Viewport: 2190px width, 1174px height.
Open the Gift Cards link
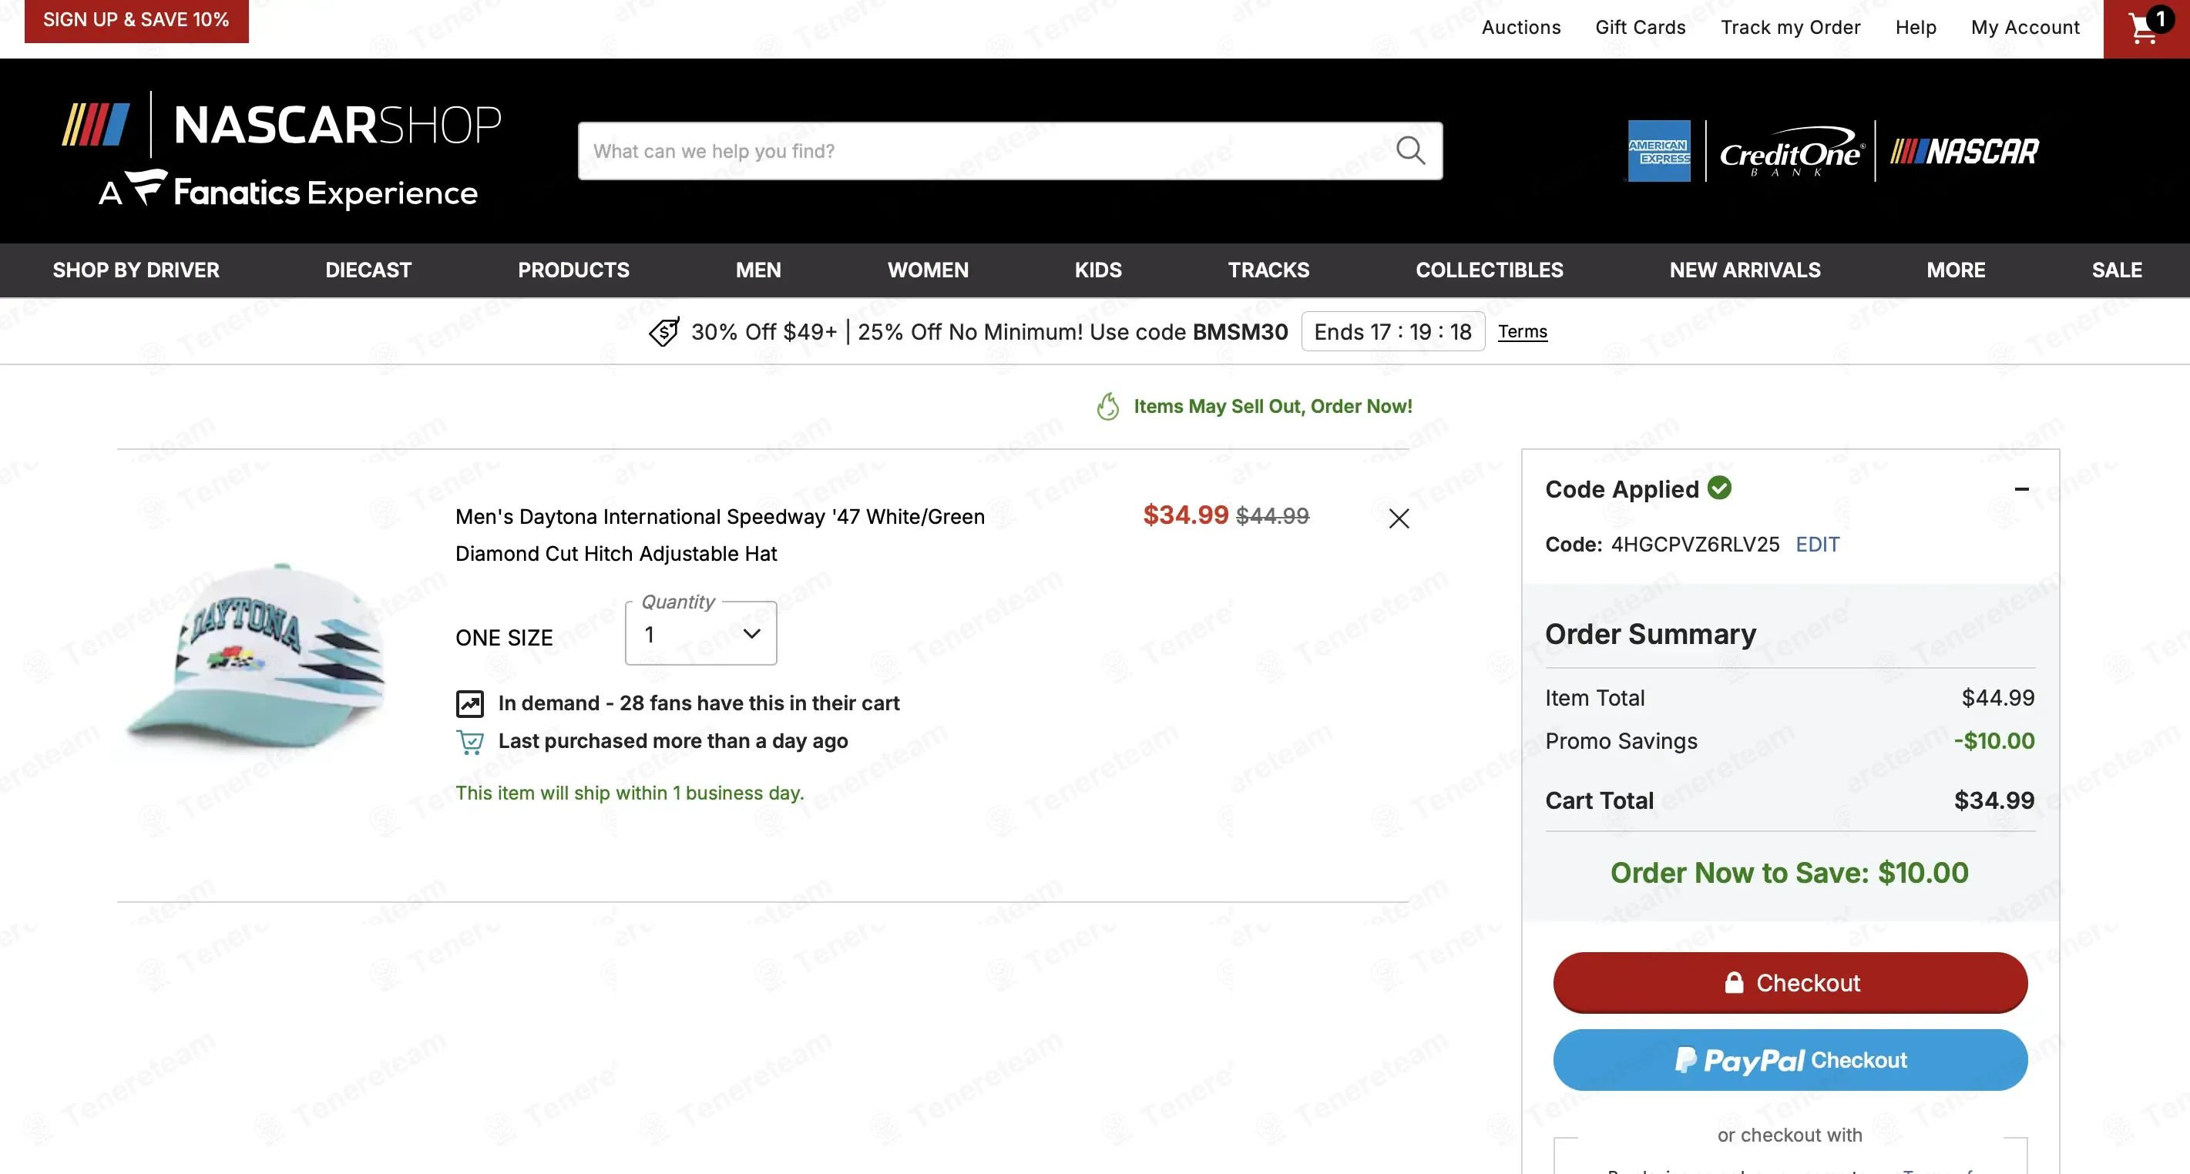tap(1640, 27)
